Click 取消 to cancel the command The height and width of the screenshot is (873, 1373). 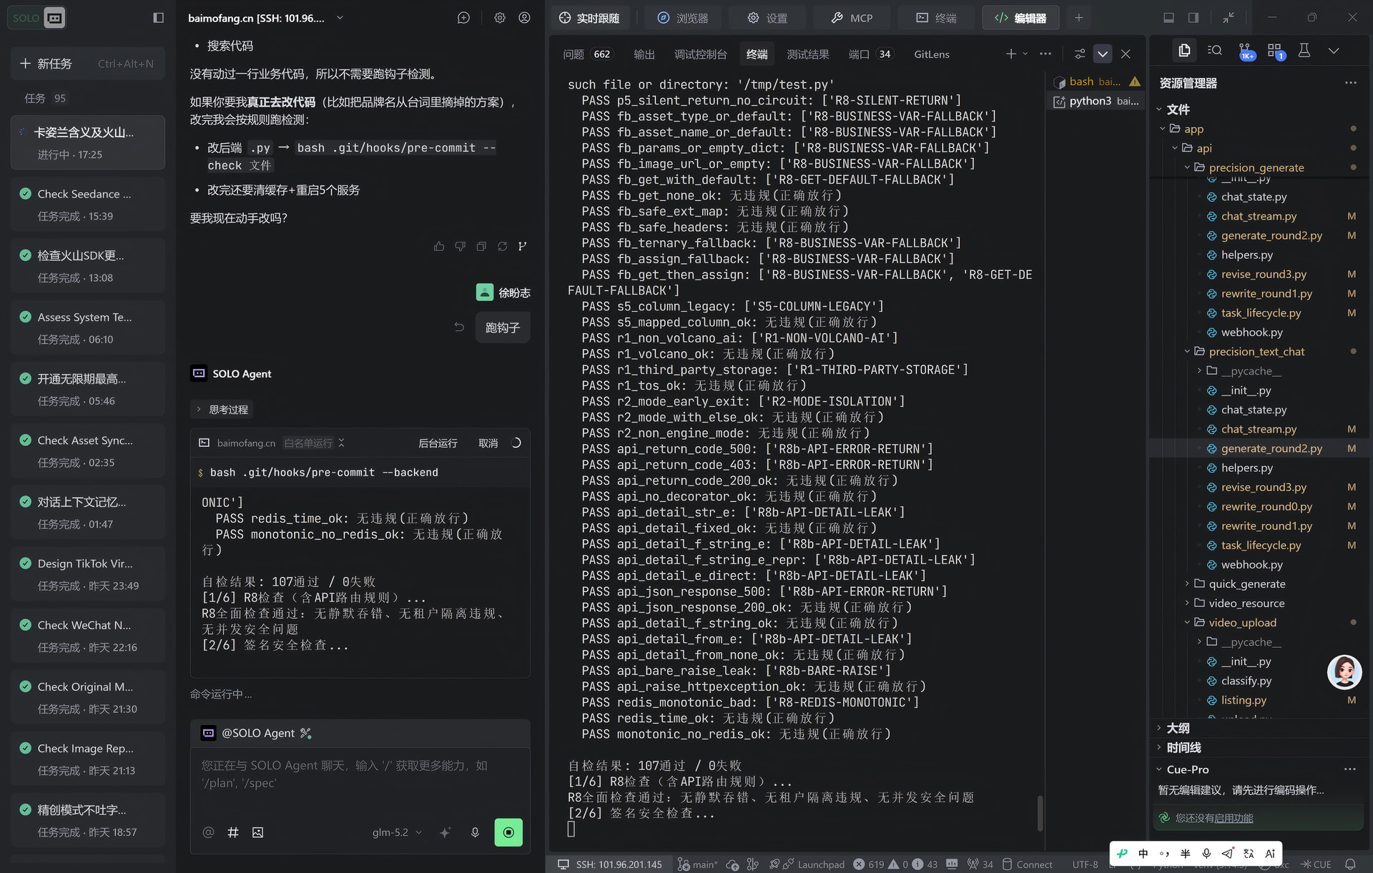click(x=488, y=443)
